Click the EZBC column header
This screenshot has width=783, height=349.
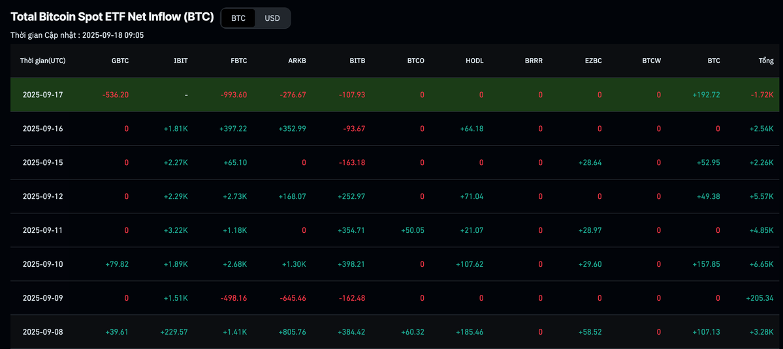click(593, 61)
